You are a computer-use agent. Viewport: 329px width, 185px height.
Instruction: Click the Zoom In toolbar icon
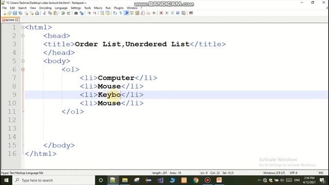[x=89, y=13]
